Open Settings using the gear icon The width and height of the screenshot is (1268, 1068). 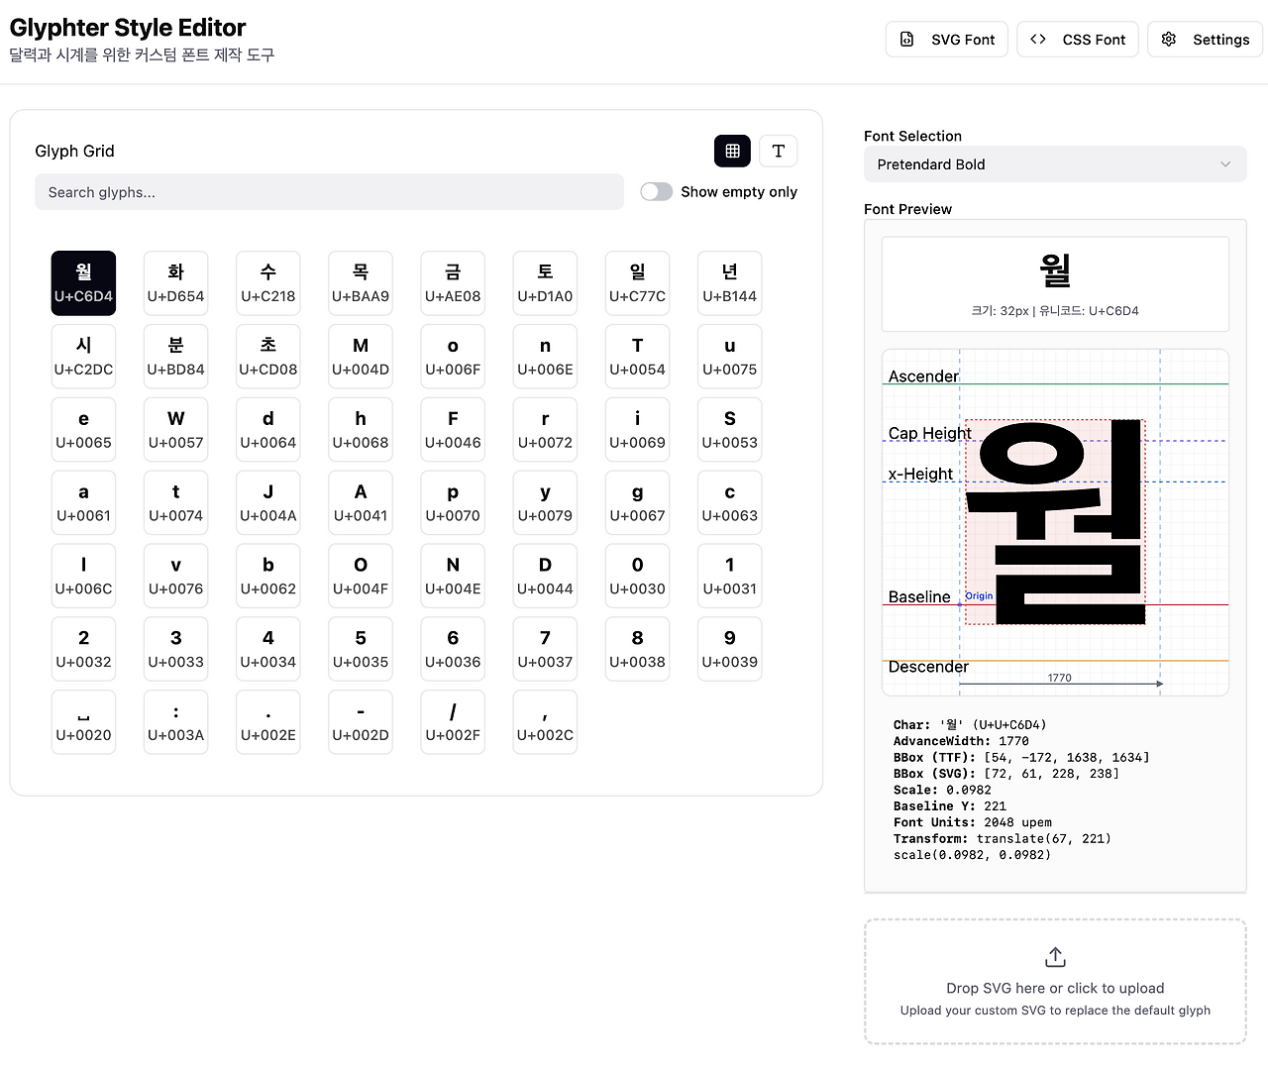coord(1168,39)
